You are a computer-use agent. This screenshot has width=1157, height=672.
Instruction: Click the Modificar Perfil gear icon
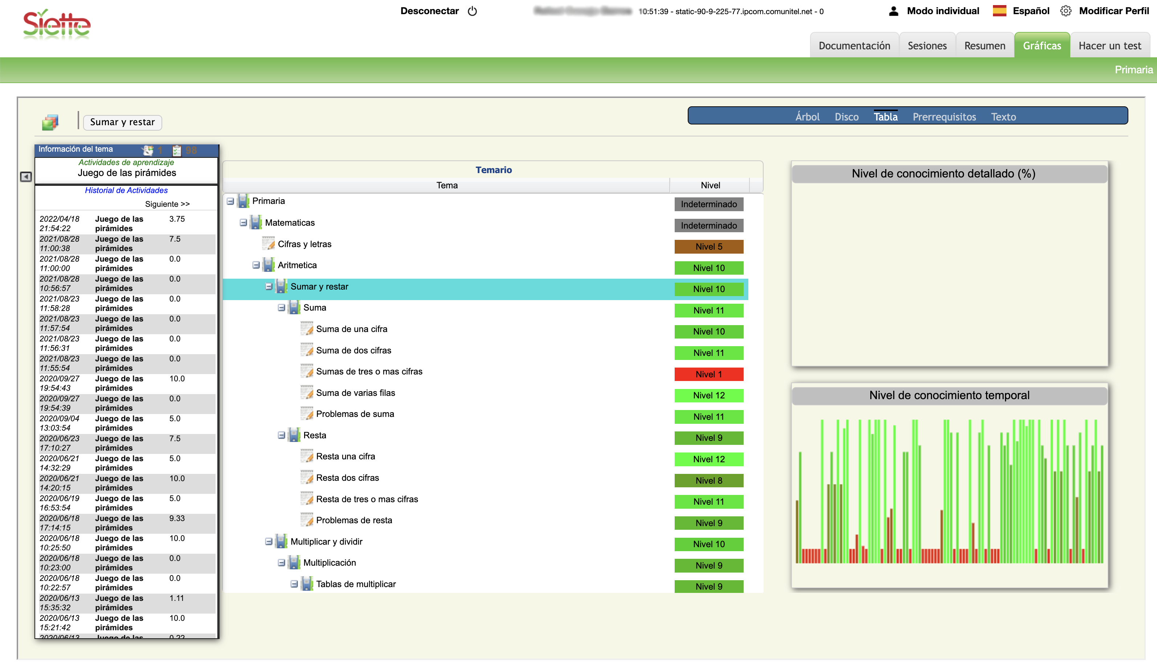pos(1066,11)
